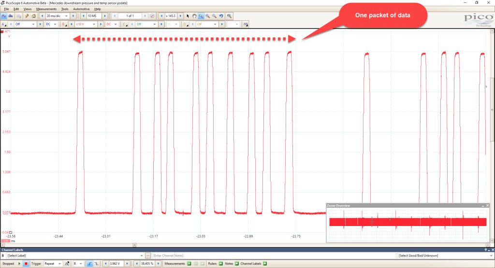Open sample count 10 MS field
Viewport: 495px width, 268px height.
[x=94, y=16]
